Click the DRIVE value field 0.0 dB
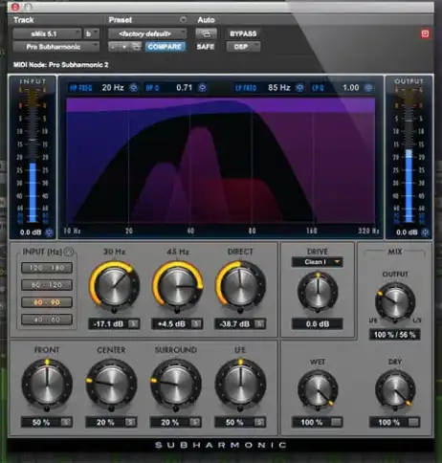 [x=318, y=324]
